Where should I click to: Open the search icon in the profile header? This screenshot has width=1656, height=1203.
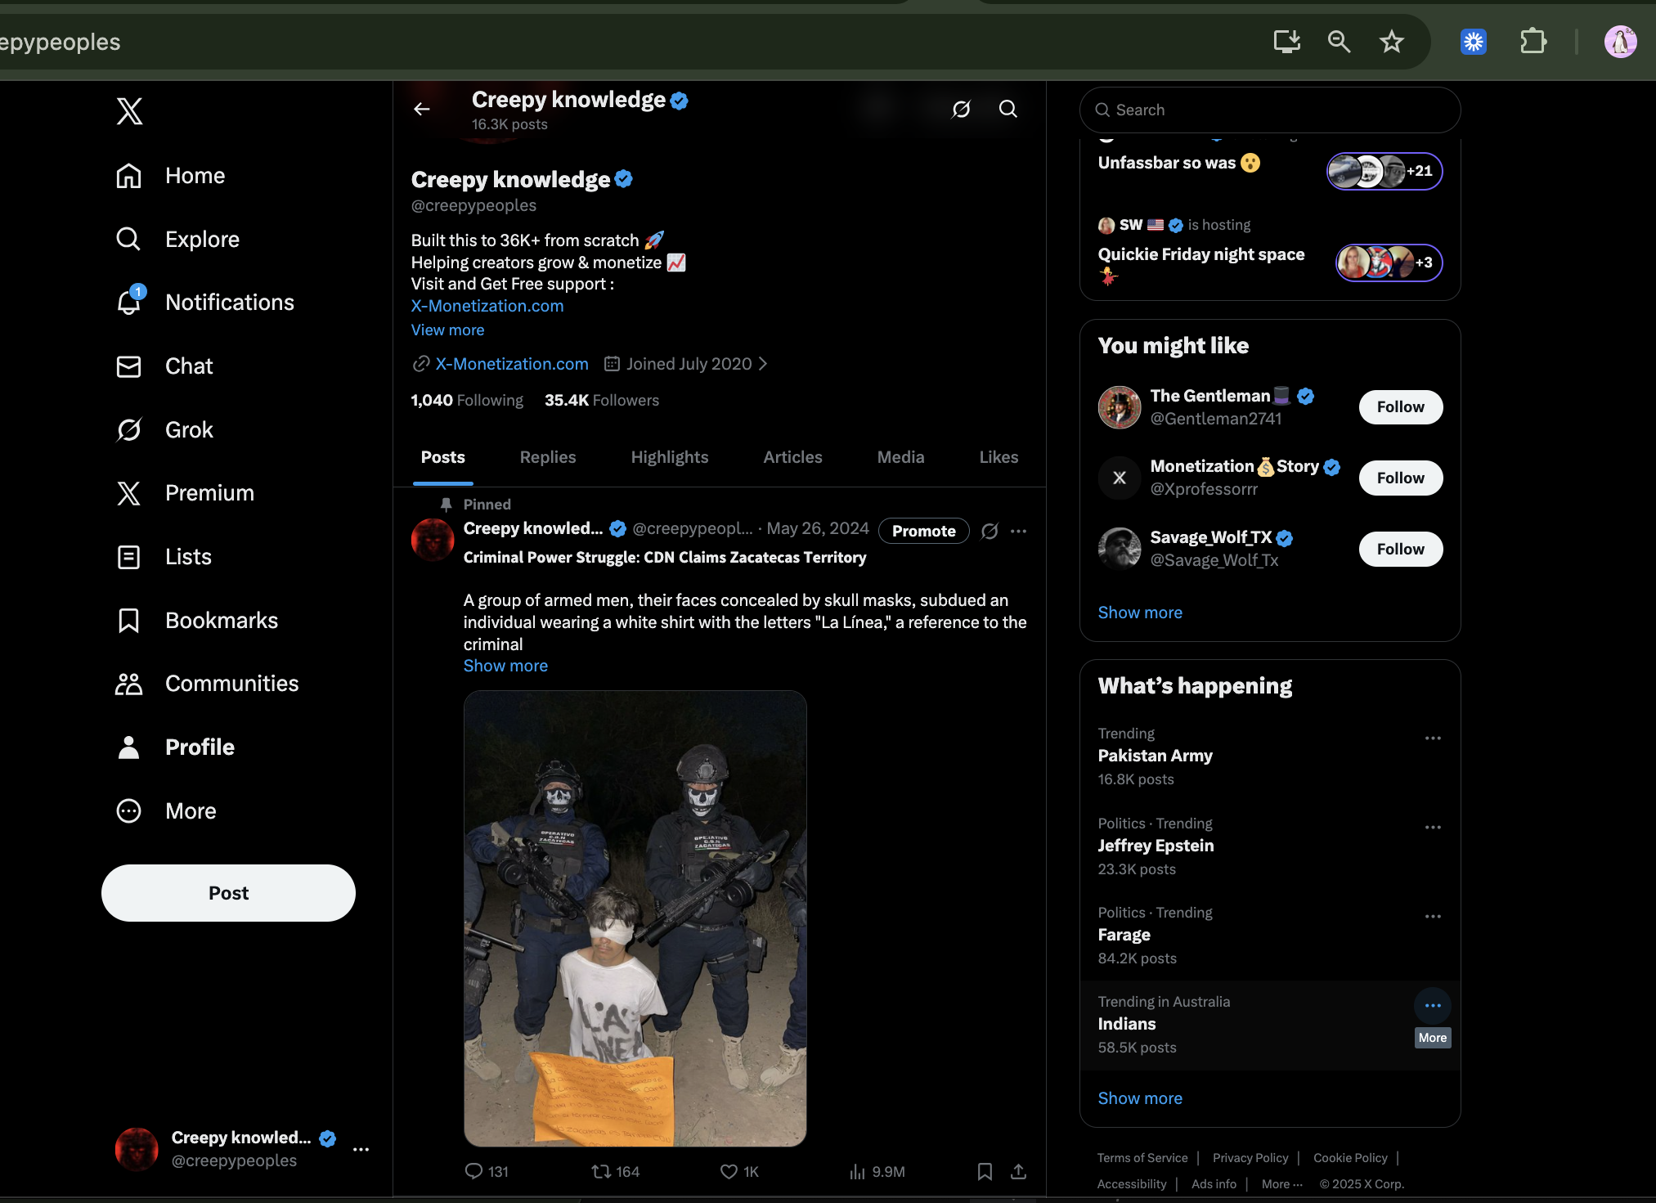pyautogui.click(x=1008, y=109)
